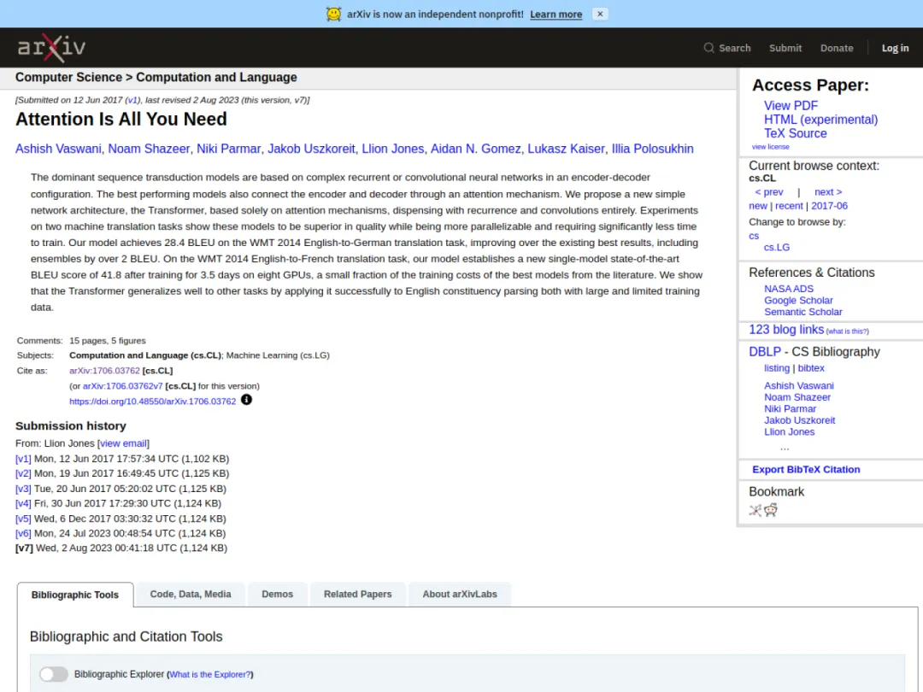Open the 123 blog links
This screenshot has height=692, width=923.
click(786, 330)
